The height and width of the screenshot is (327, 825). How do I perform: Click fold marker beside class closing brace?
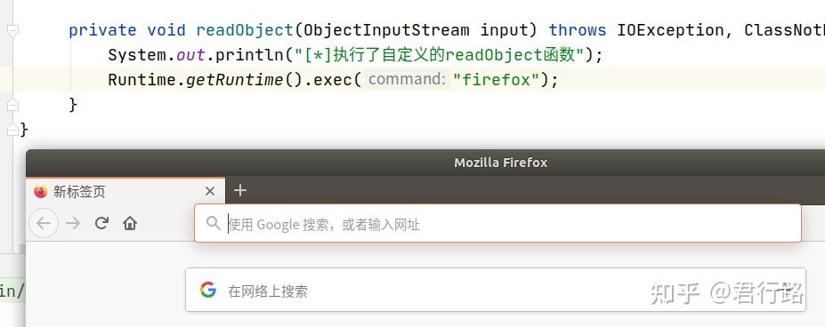click(x=13, y=130)
